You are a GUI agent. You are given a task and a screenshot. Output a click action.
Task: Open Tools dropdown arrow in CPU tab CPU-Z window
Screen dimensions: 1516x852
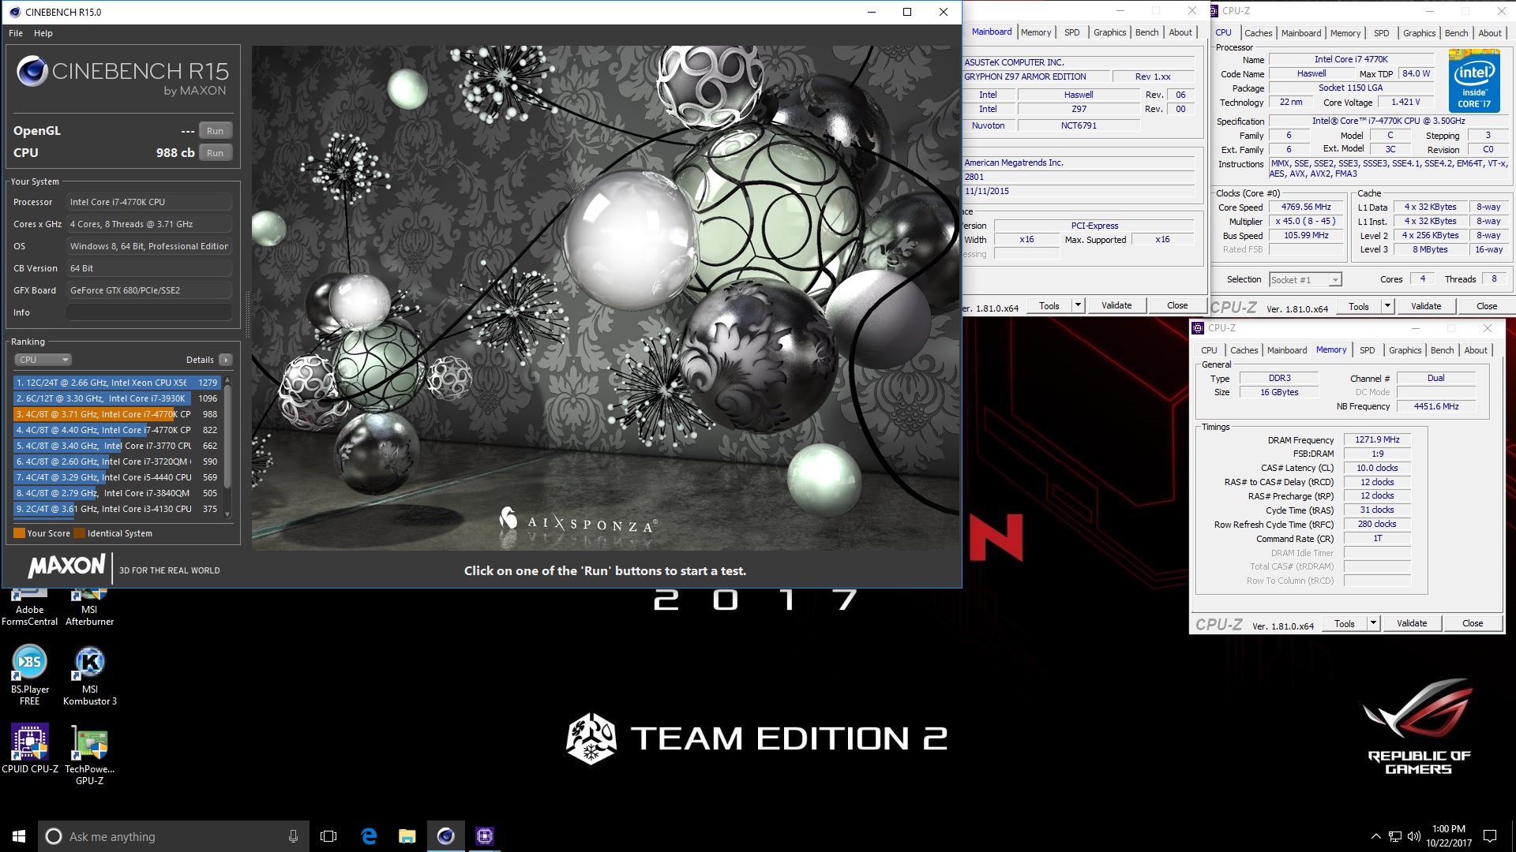[x=1387, y=306]
